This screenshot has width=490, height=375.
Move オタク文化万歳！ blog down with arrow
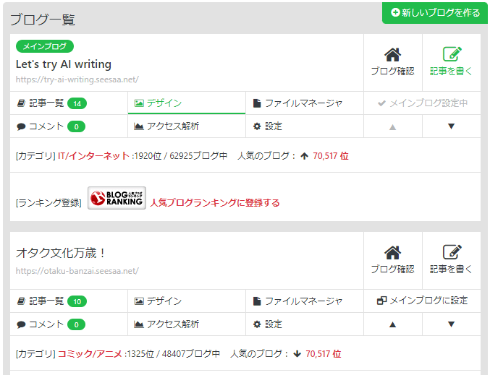451,324
